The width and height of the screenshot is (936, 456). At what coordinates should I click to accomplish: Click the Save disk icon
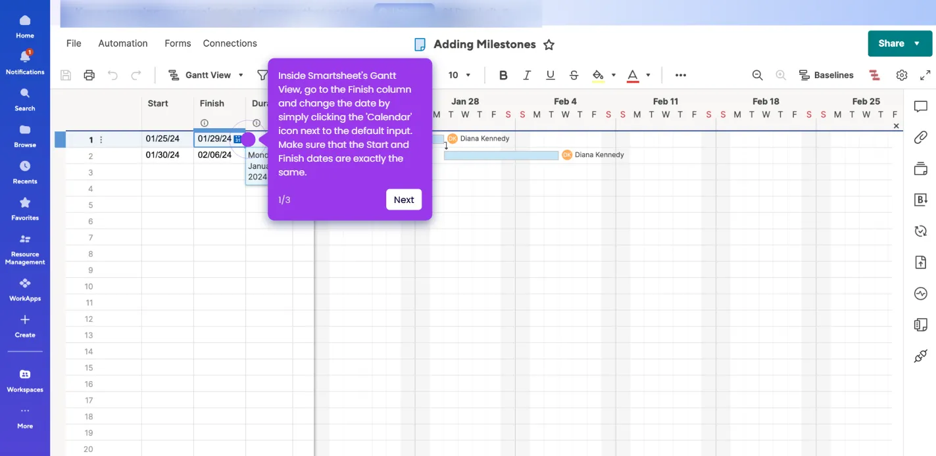[66, 75]
